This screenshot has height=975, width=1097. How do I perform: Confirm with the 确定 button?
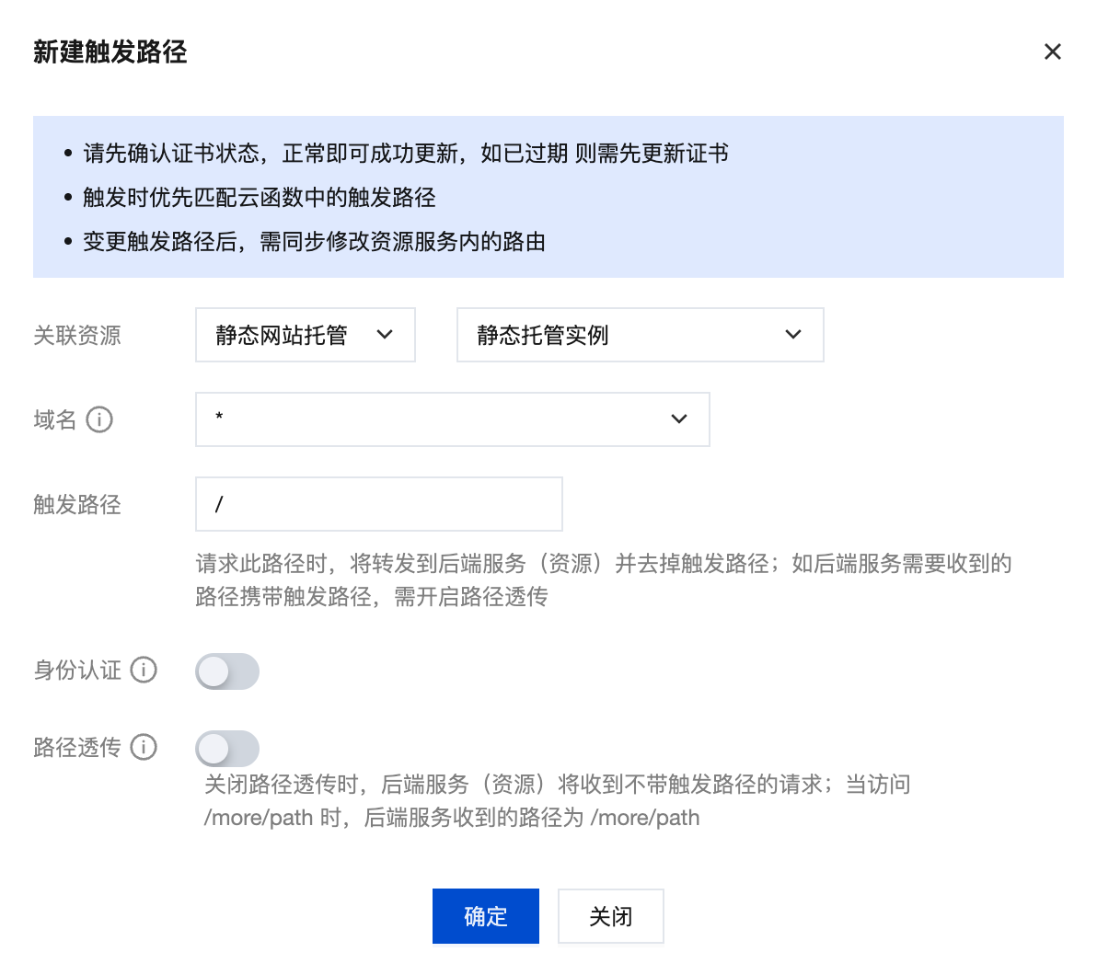coord(485,916)
